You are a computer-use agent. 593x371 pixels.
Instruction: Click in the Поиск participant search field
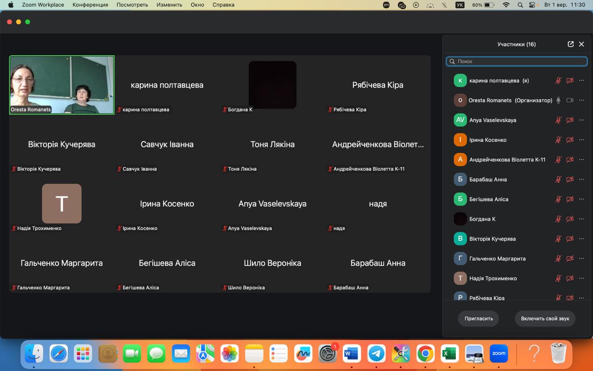[x=517, y=61]
